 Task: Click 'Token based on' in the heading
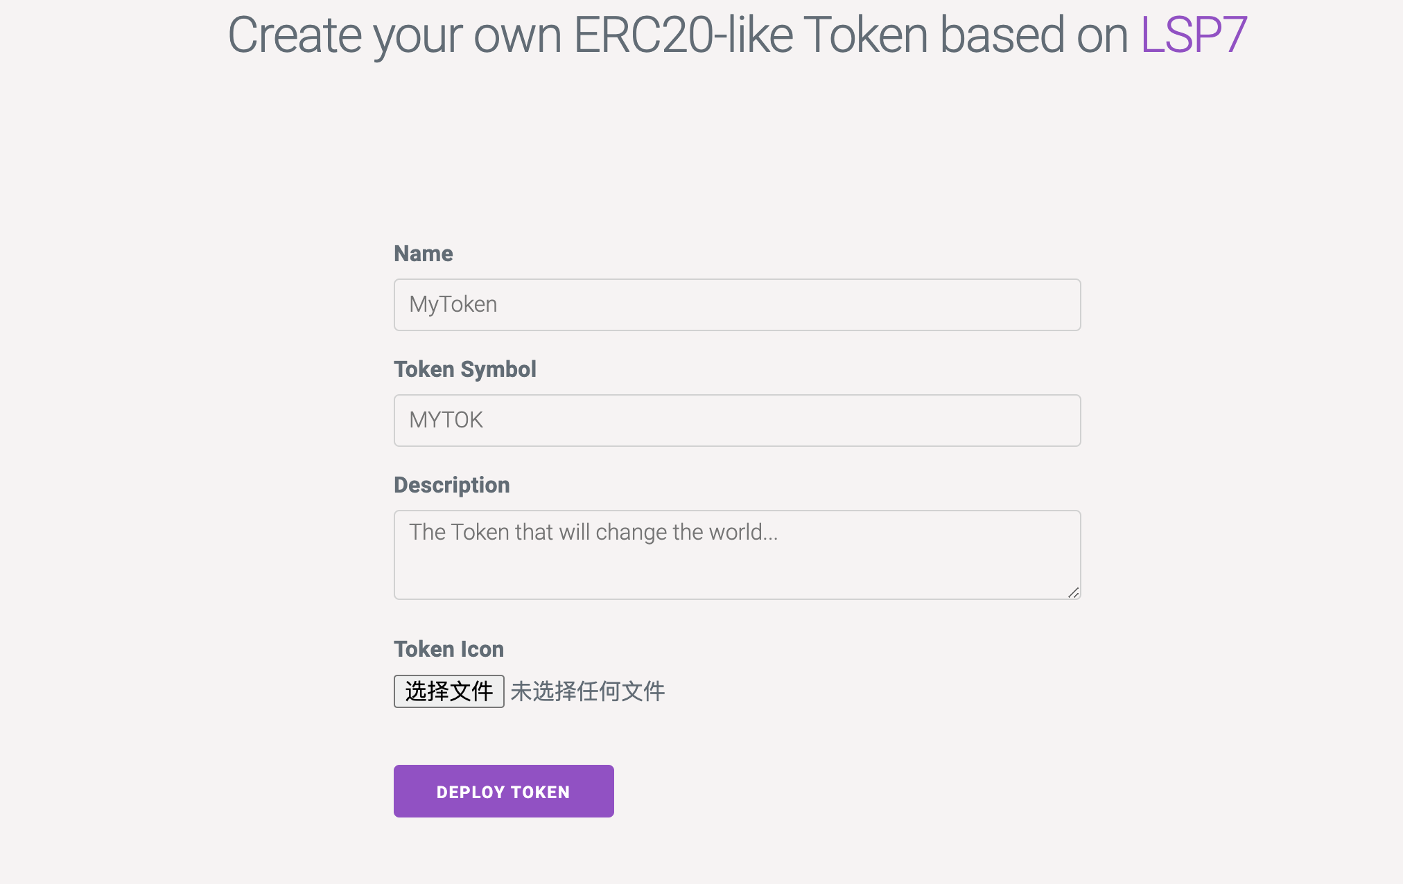[x=965, y=35]
